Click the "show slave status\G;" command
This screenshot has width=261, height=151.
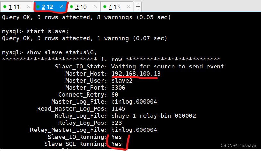click(x=62, y=52)
